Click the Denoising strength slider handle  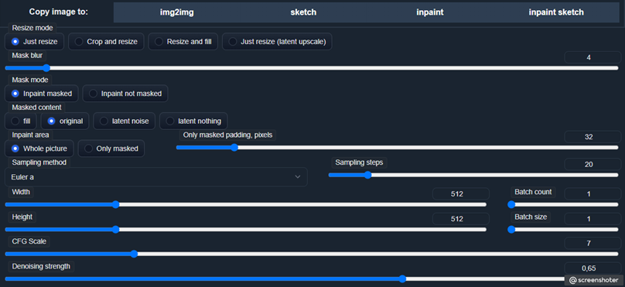pos(402,278)
